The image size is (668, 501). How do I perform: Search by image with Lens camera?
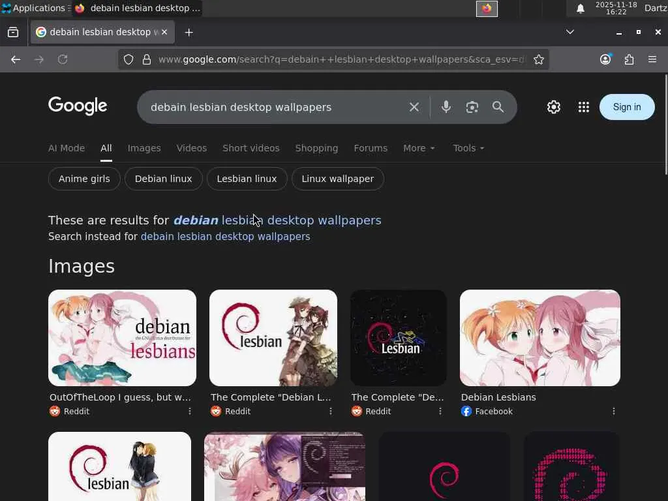click(472, 107)
